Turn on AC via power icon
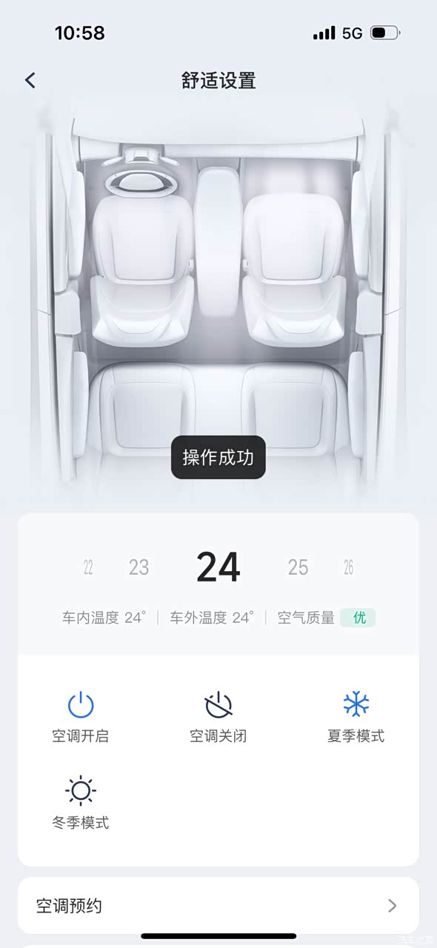 81,704
